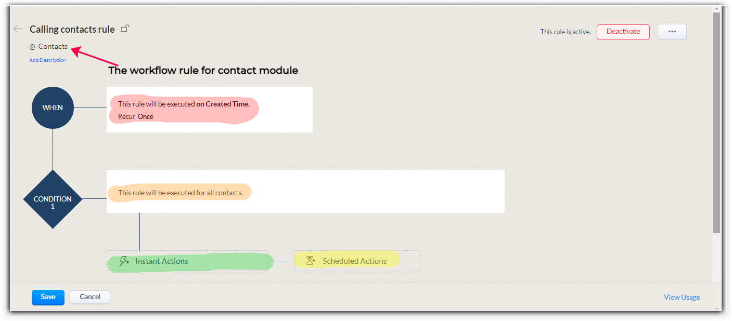Image resolution: width=732 pixels, height=321 pixels.
Task: Save the workflow rule
Action: [x=48, y=297]
